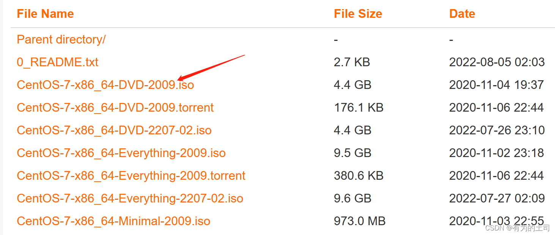Click the 2.7 KB size beside 0_README.txt
The image size is (555, 235).
click(352, 62)
